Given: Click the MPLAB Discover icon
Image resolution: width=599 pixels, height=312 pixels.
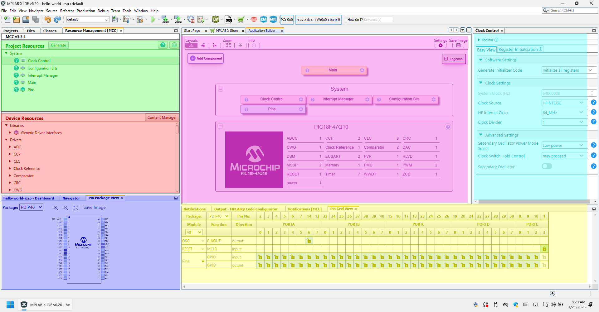Looking at the screenshot, I should 254,19.
